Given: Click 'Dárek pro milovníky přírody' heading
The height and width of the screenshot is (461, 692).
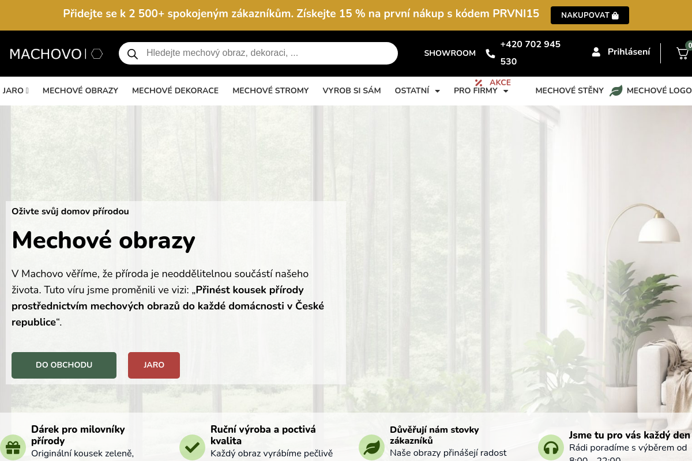Looking at the screenshot, I should [78, 435].
